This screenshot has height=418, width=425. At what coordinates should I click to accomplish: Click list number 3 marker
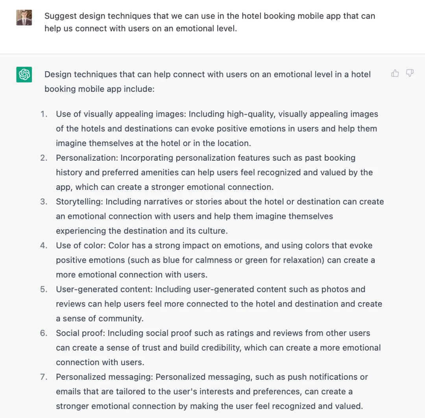click(44, 202)
